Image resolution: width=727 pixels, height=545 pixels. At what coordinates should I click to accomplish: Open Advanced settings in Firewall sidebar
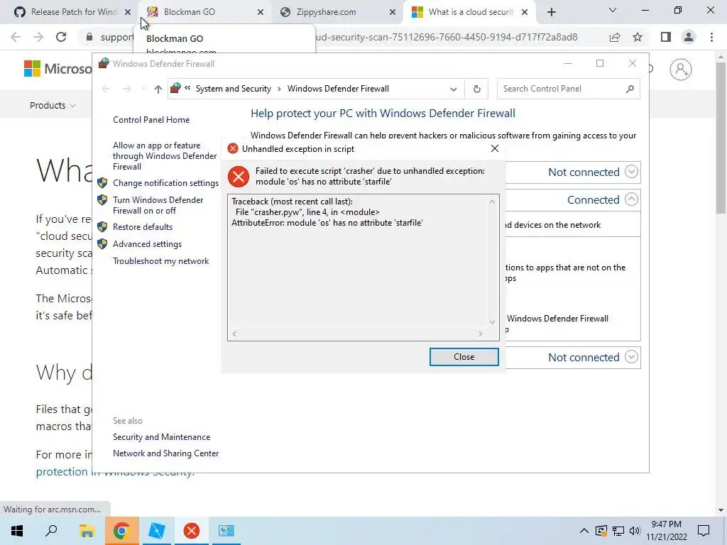pos(147,244)
